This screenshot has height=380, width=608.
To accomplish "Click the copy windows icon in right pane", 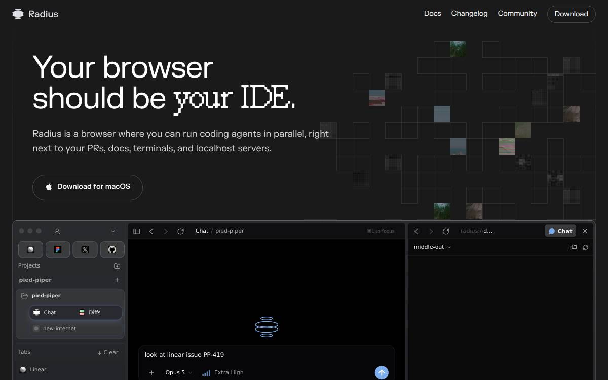I will tap(574, 247).
